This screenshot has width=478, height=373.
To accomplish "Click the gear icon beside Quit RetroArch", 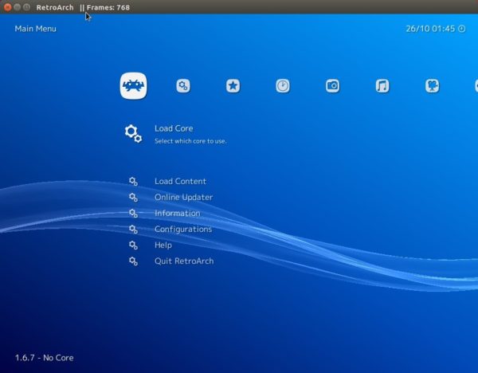I will click(133, 261).
